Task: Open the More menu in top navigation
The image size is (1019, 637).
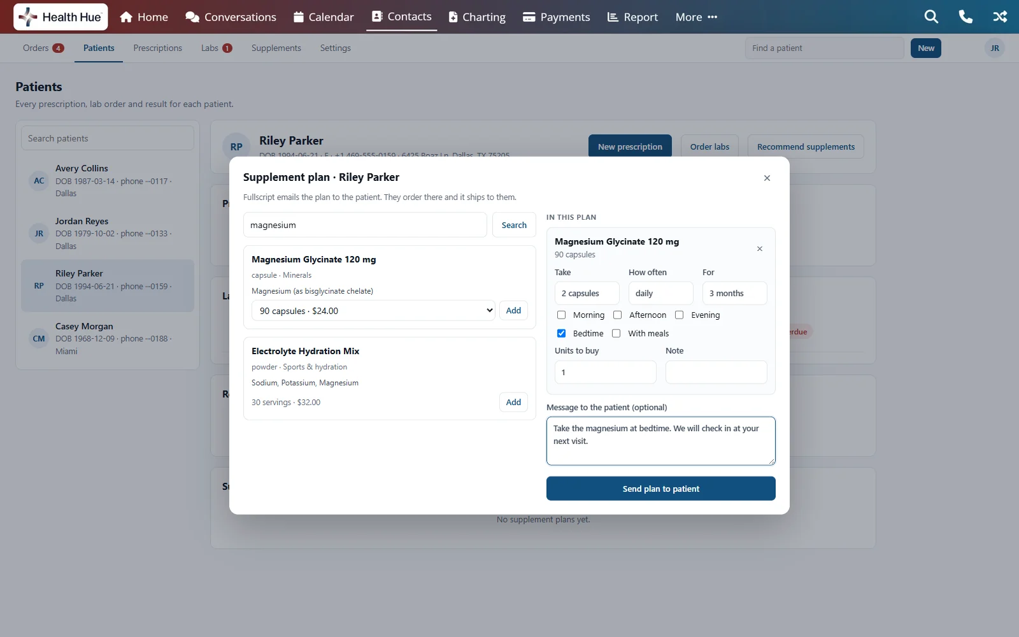Action: (696, 17)
